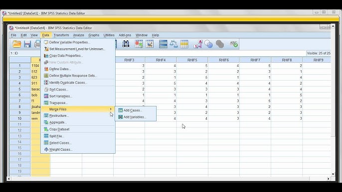Viewport: 342px width, 192px height.
Task: Choose Add Variables from the submenu
Action: pyautogui.click(x=136, y=117)
